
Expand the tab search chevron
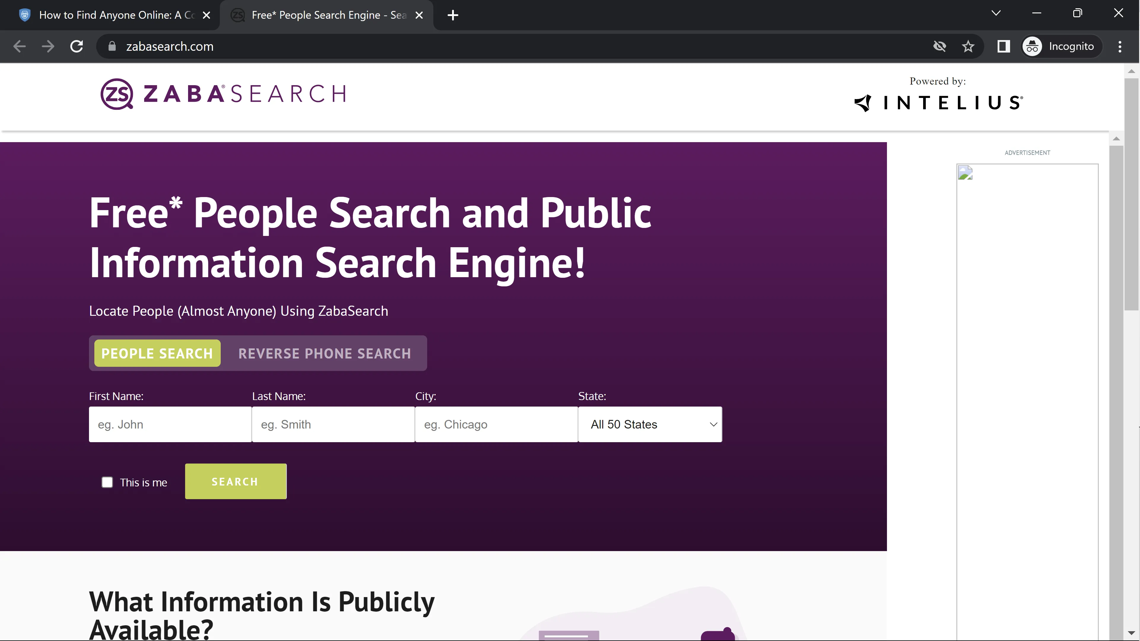996,13
